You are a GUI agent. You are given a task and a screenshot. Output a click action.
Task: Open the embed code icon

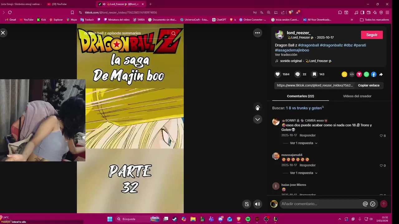click(x=352, y=74)
